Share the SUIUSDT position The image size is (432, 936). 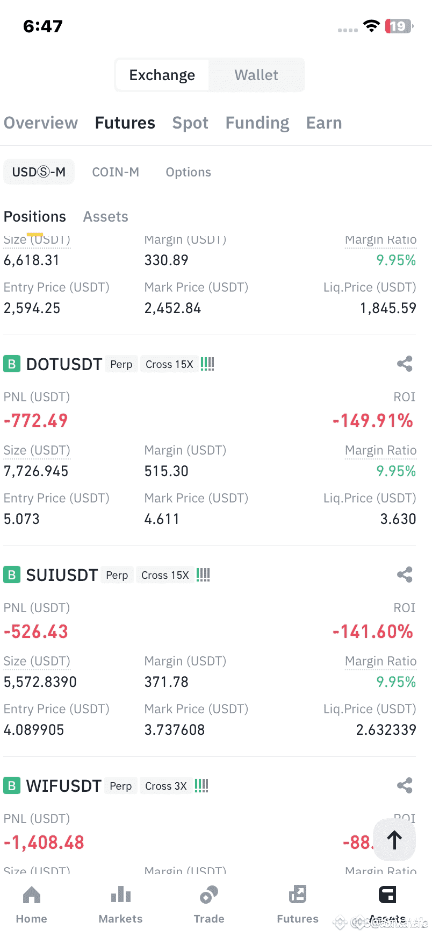pyautogui.click(x=405, y=575)
